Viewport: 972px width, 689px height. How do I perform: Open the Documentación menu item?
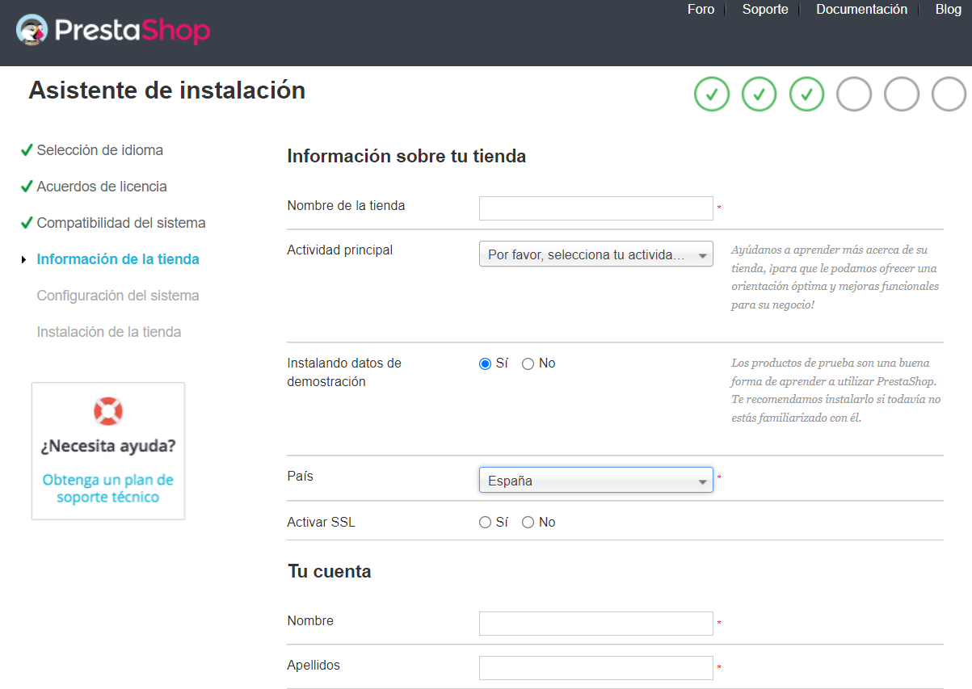pos(861,10)
